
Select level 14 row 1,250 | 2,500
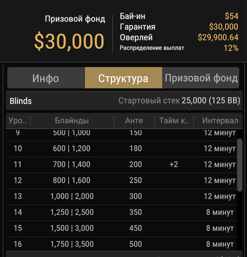click(x=121, y=213)
